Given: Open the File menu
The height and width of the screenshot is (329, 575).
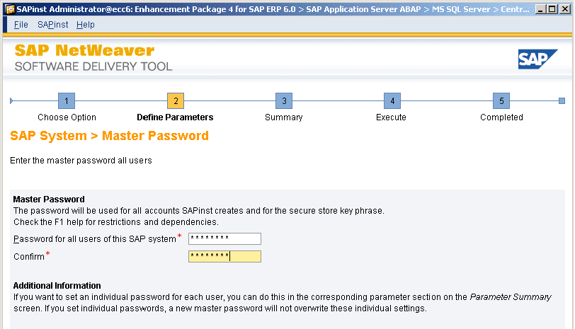Looking at the screenshot, I should (x=21, y=25).
